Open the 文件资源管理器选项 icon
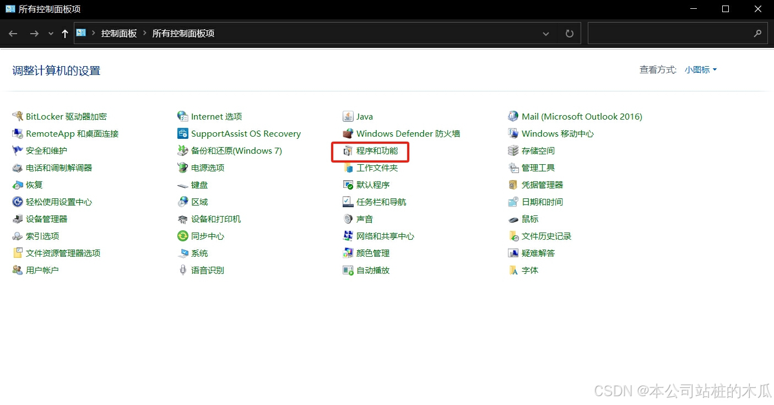Screen dimensions: 774x405 [17, 253]
